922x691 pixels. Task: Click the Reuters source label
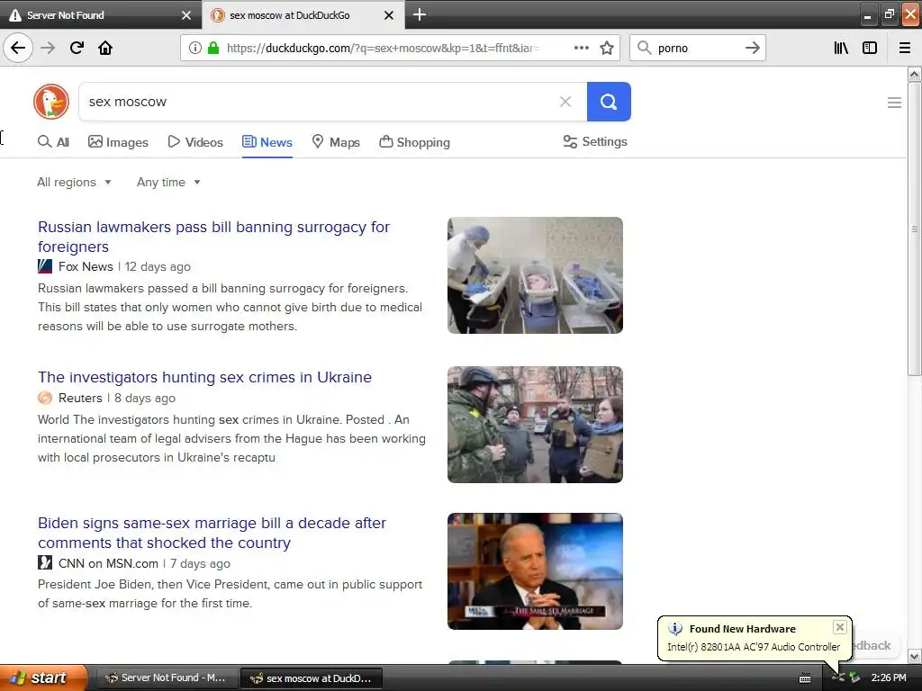(x=80, y=399)
